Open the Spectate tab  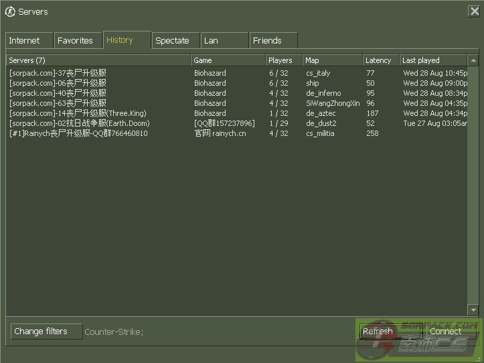(175, 40)
